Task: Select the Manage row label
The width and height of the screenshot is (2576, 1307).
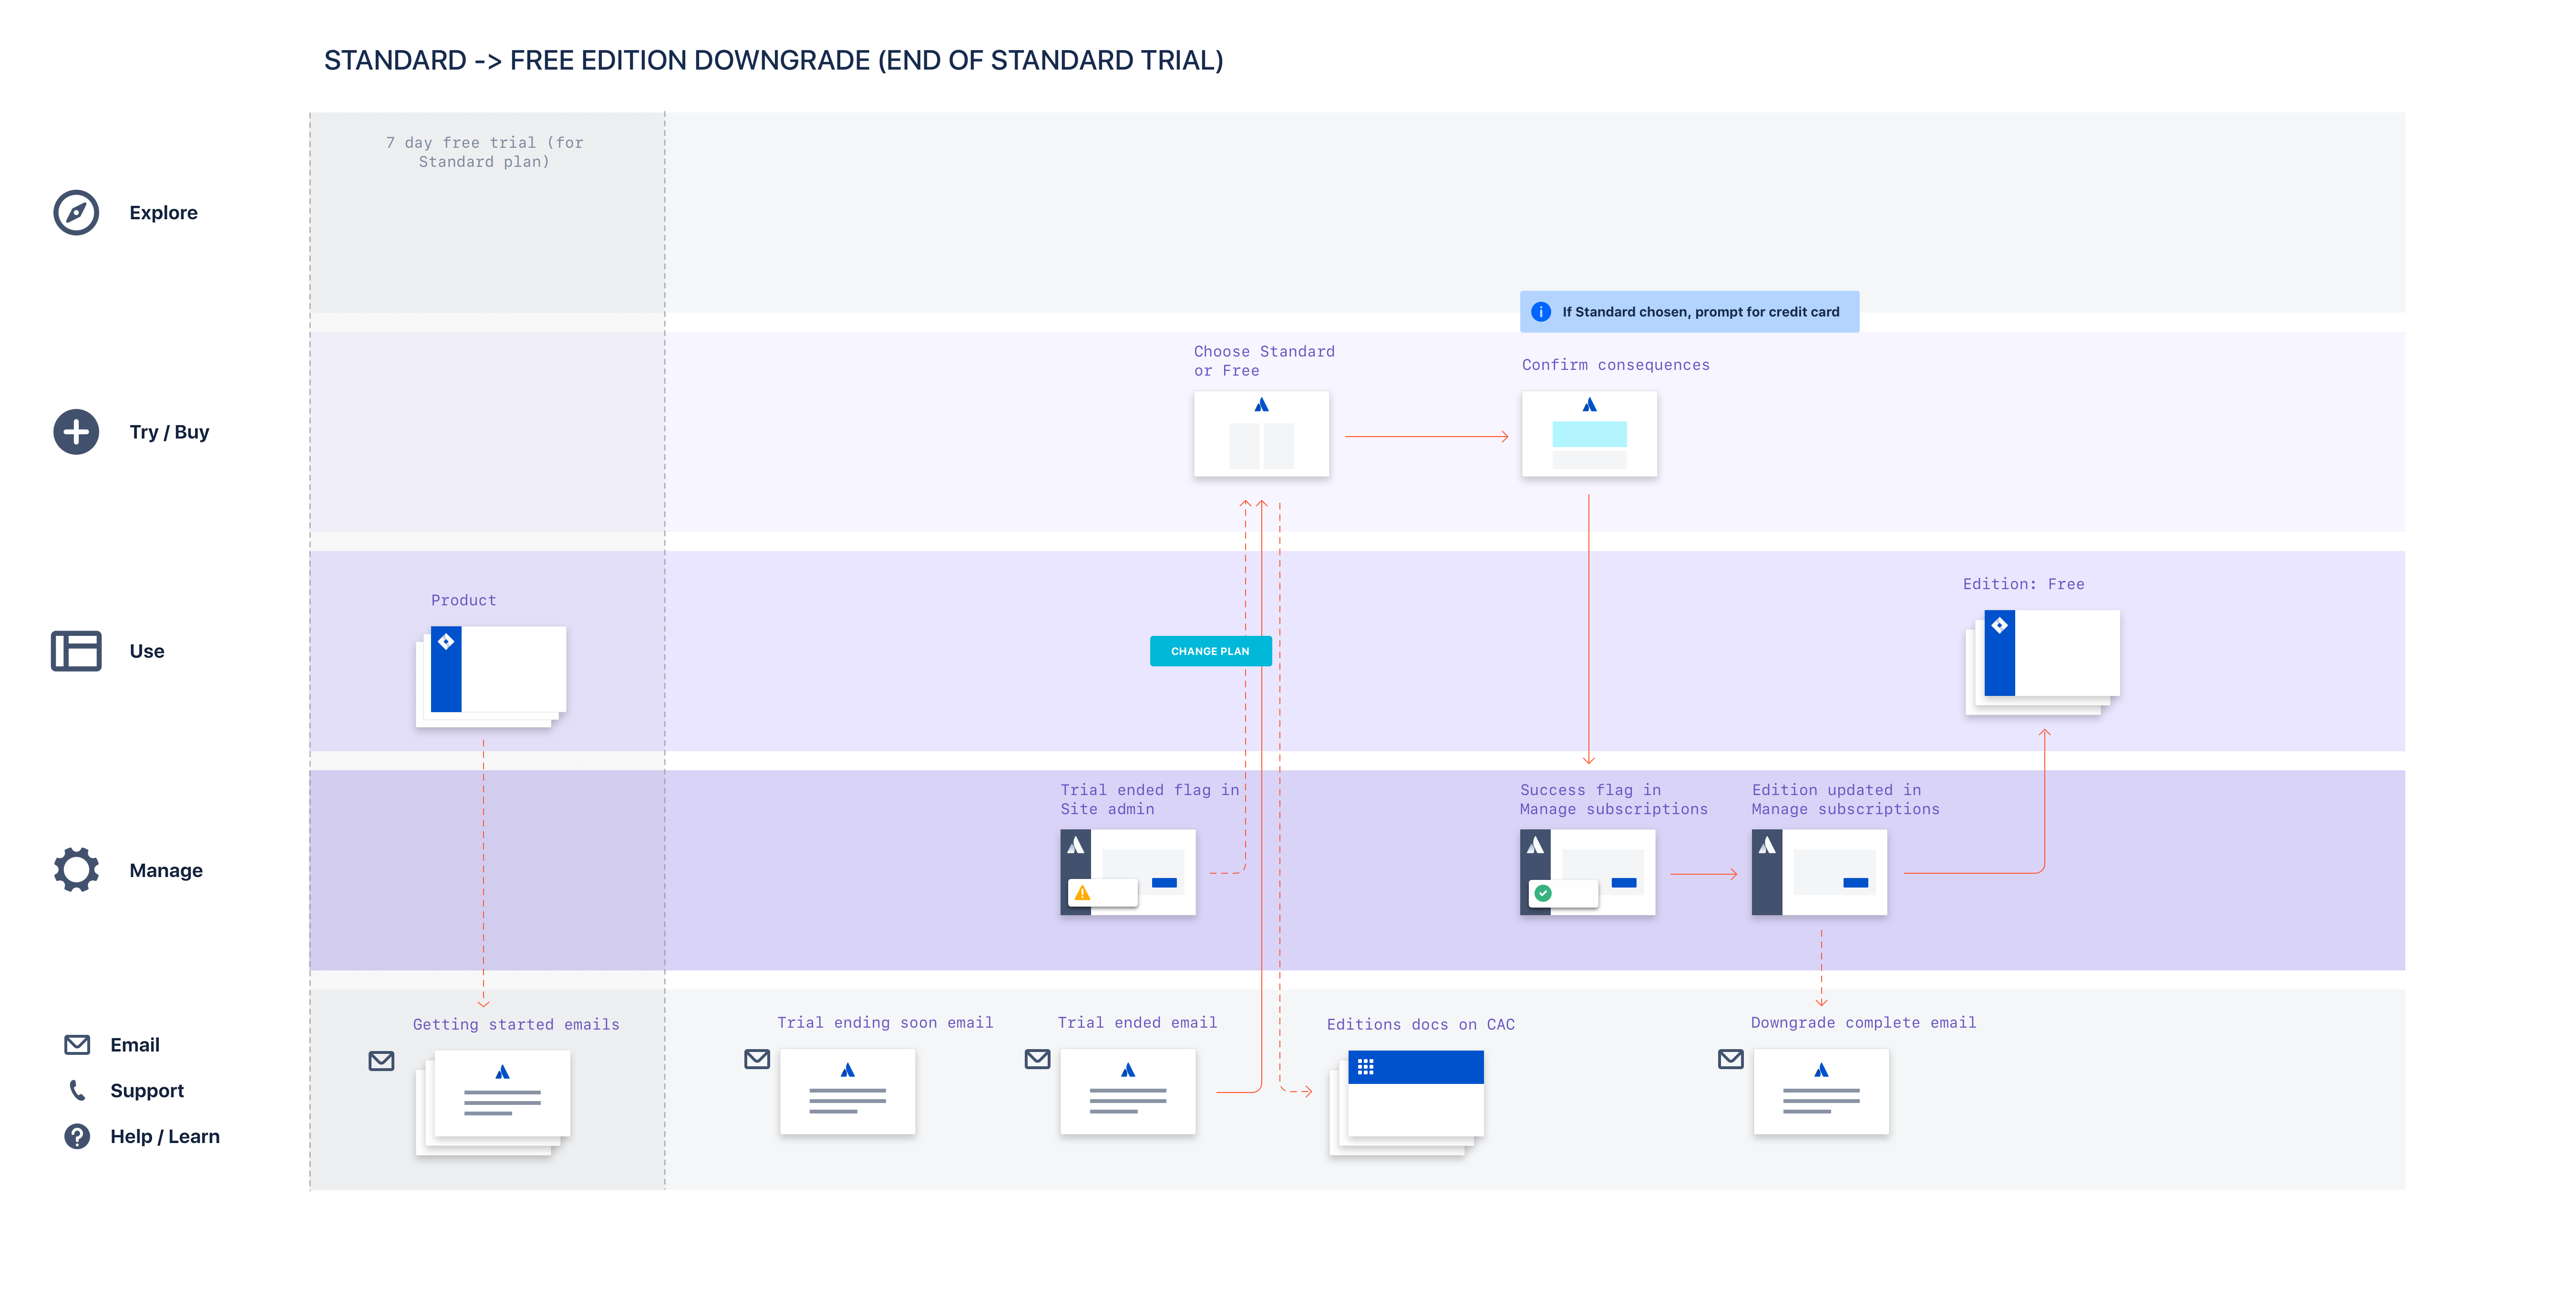Action: (x=166, y=870)
